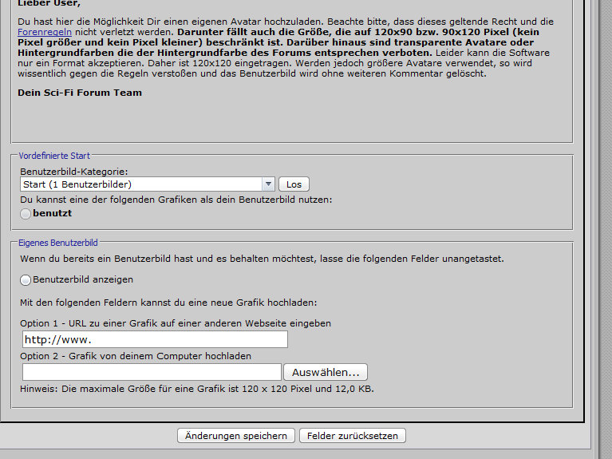Click the 'Dein Sci-Fi Forum Team' signature

tap(80, 93)
